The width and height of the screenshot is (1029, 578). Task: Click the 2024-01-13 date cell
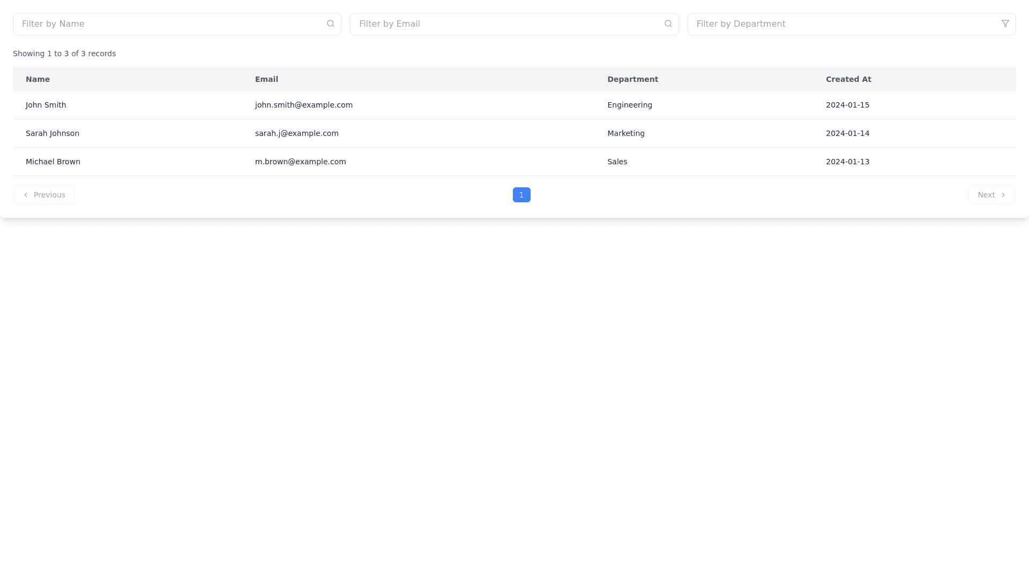[847, 162]
